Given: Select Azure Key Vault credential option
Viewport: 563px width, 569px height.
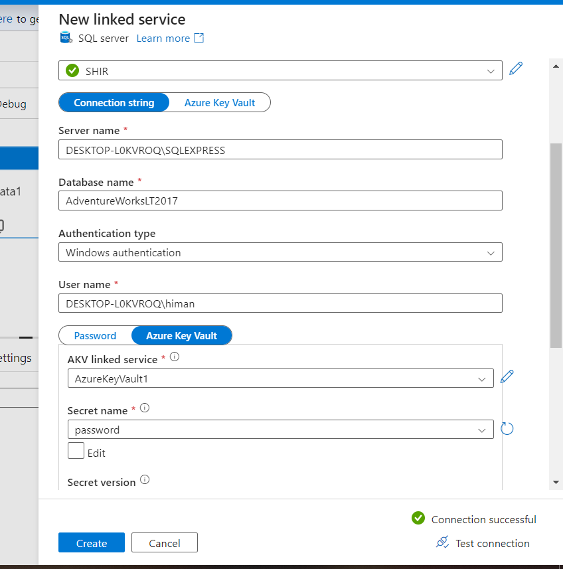Looking at the screenshot, I should pos(181,336).
